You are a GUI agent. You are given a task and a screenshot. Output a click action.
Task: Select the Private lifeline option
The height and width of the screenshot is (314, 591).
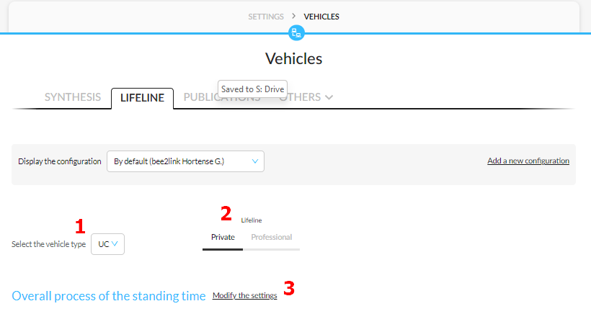click(x=223, y=237)
